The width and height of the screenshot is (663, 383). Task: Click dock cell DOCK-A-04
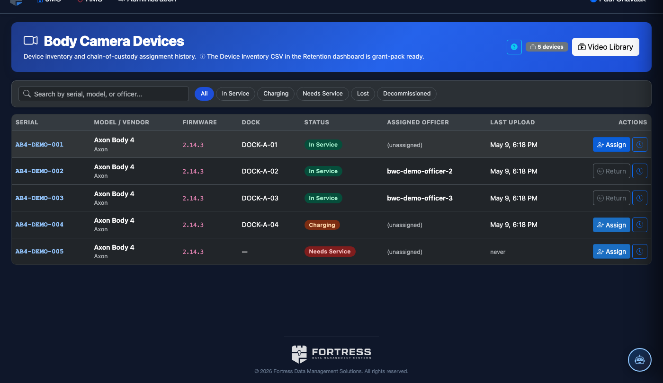click(260, 225)
